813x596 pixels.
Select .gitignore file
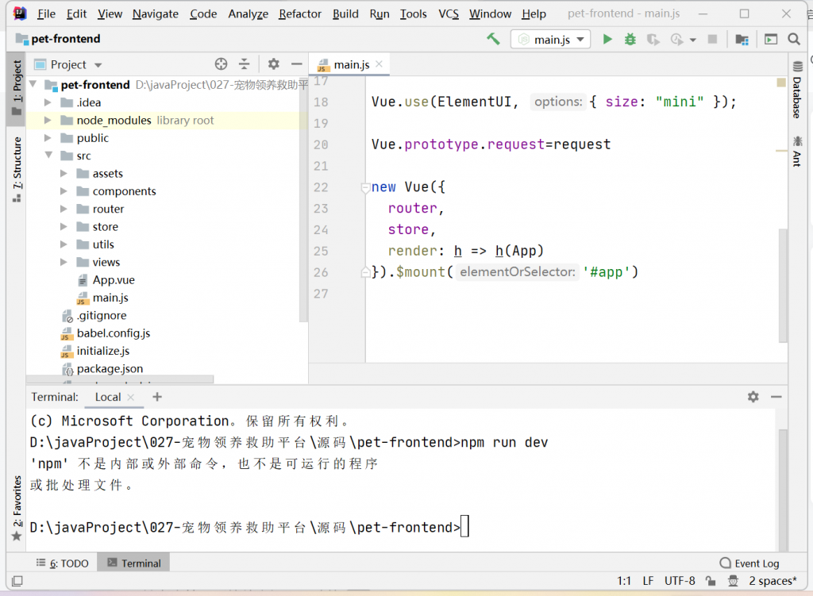point(101,315)
